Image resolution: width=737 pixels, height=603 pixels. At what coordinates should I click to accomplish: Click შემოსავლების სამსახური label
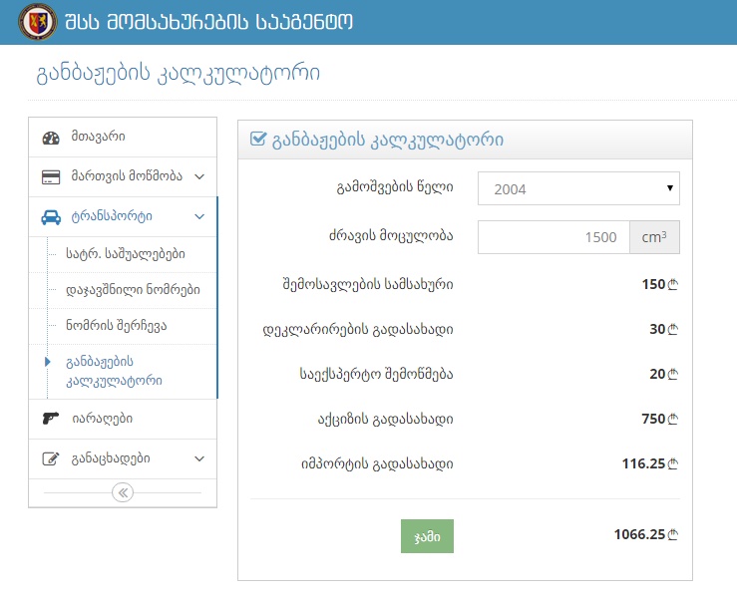pos(368,284)
